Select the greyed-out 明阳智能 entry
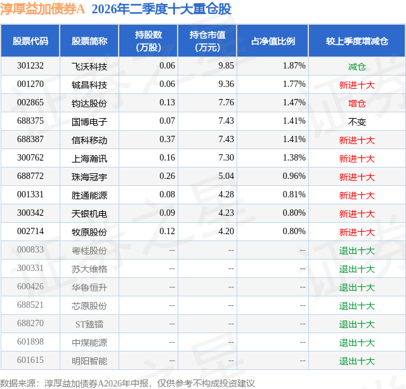 point(89,361)
